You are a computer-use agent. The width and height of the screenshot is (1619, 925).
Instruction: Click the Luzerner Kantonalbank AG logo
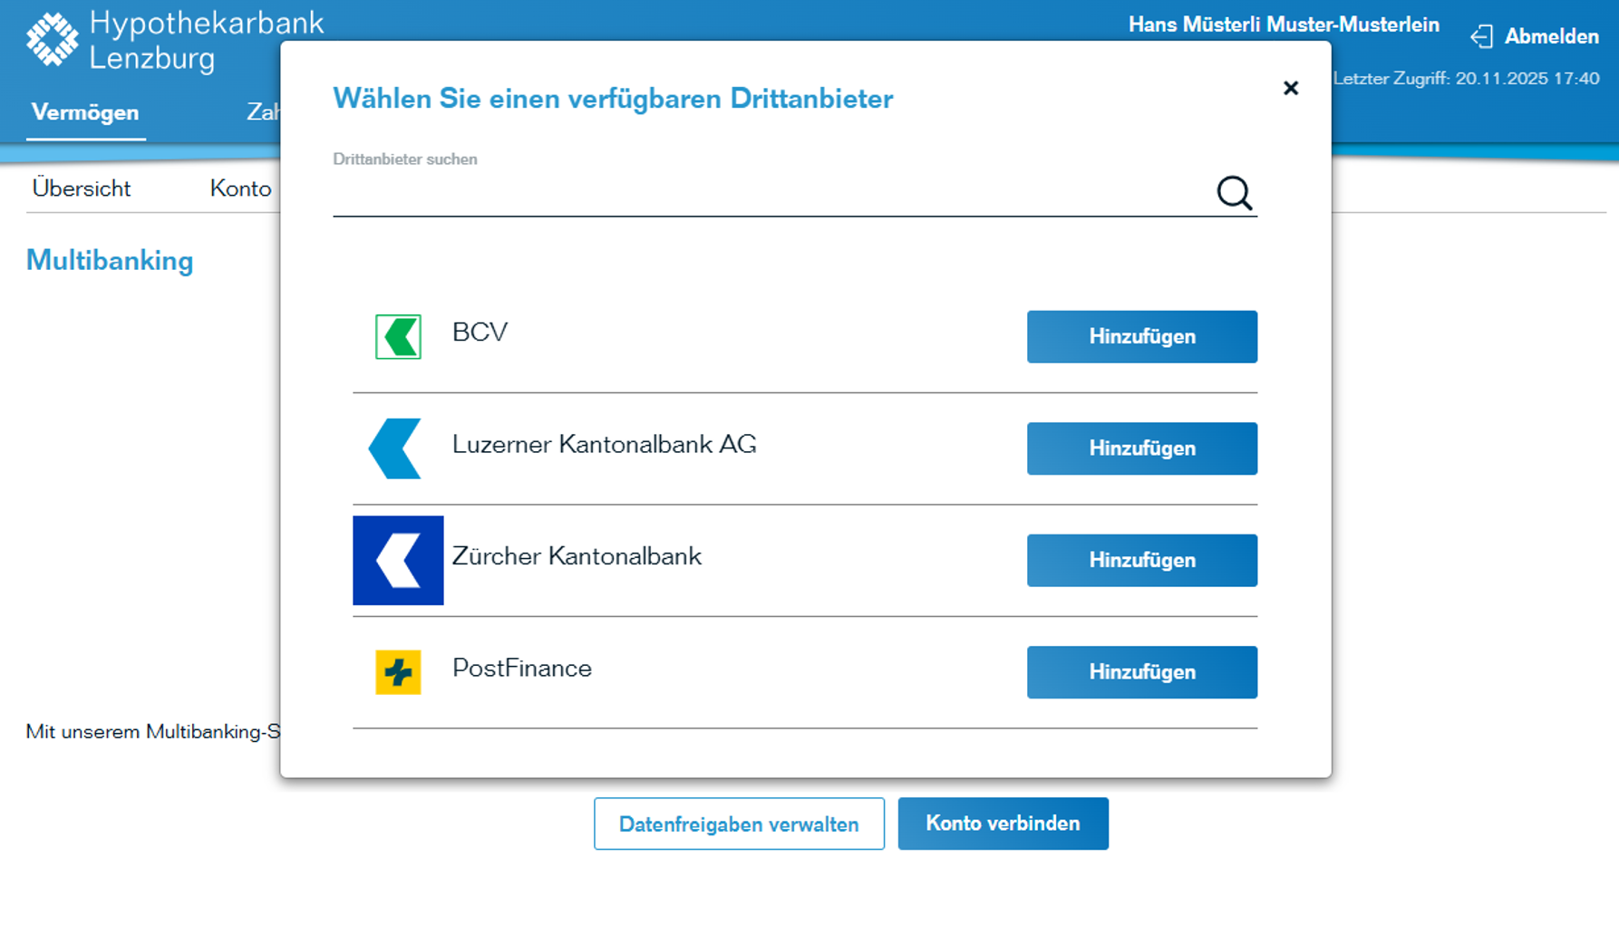pyautogui.click(x=395, y=448)
